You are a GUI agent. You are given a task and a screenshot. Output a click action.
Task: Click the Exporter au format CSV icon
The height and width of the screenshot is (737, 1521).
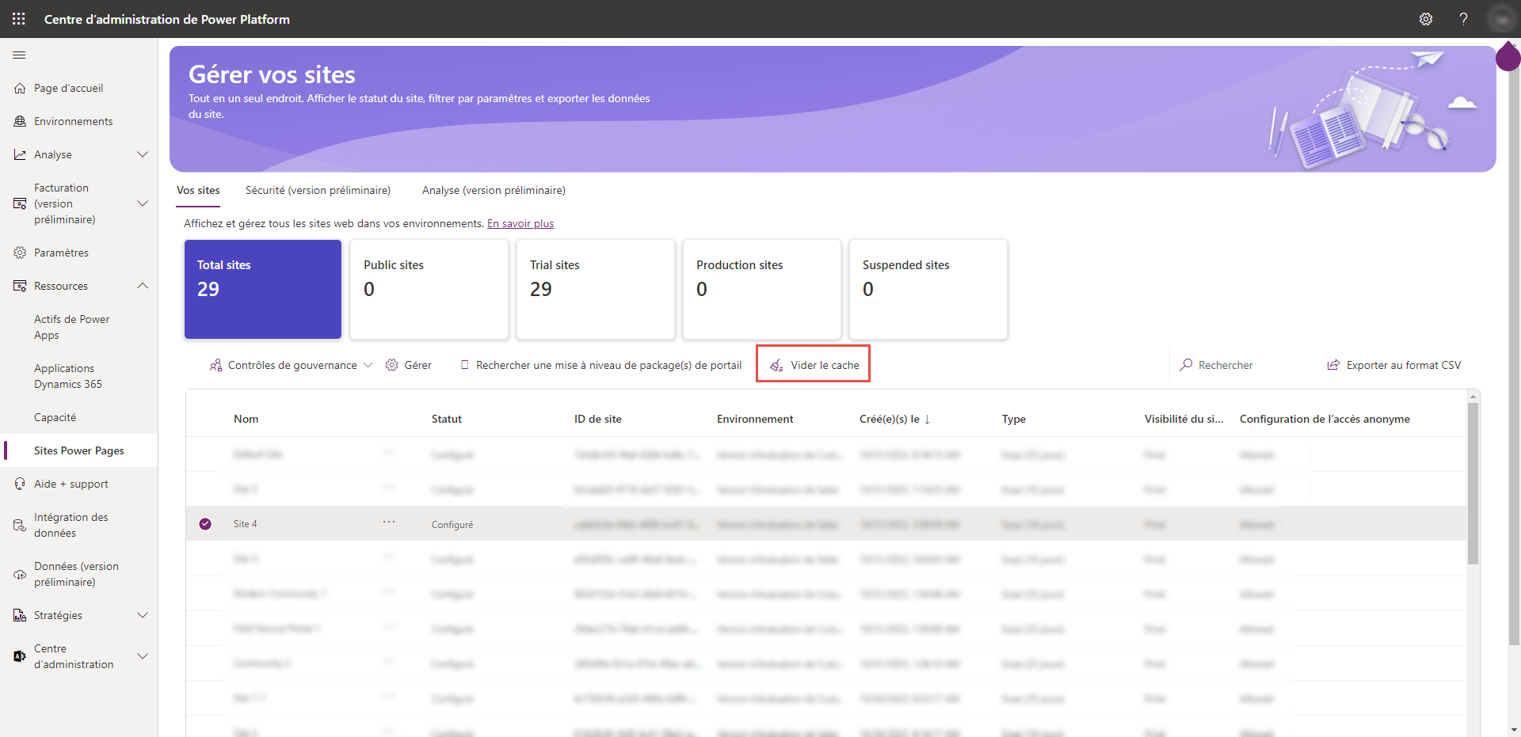[1333, 365]
